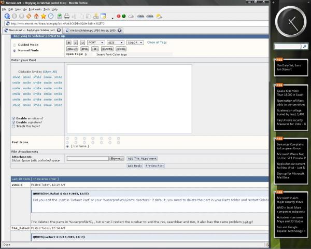The width and height of the screenshot is (311, 249).
Task: Click the green download/save toolbar icon
Action: (59, 16)
